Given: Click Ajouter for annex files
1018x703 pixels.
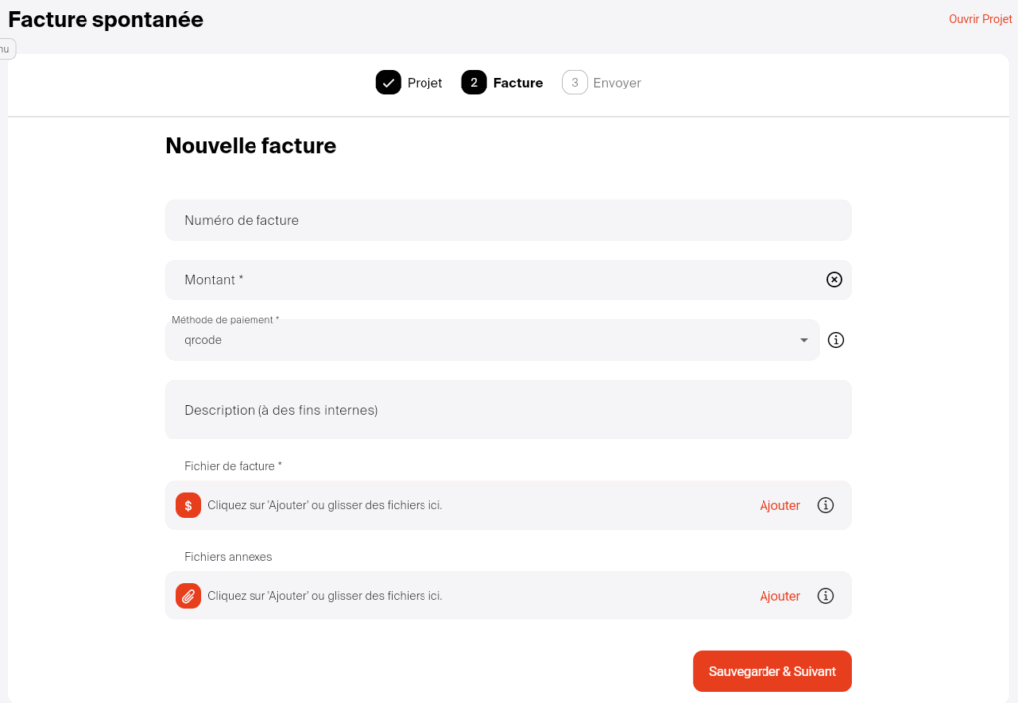Looking at the screenshot, I should (779, 596).
